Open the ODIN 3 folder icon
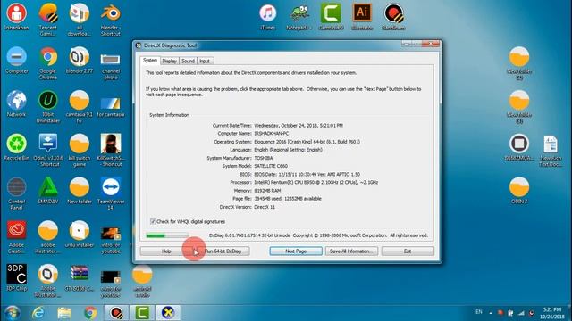The width and height of the screenshot is (572, 321). point(519,190)
